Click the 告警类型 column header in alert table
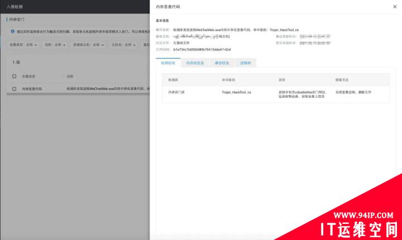Image resolution: width=402 pixels, height=240 pixels. (x=28, y=76)
